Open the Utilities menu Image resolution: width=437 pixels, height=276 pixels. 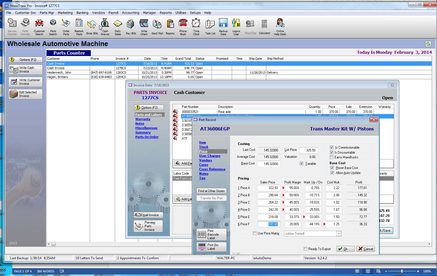pyautogui.click(x=181, y=13)
